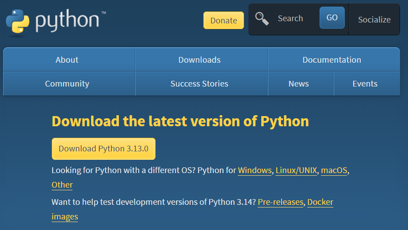The image size is (408, 230).
Task: Select the Success Stories menu item
Action: (199, 83)
